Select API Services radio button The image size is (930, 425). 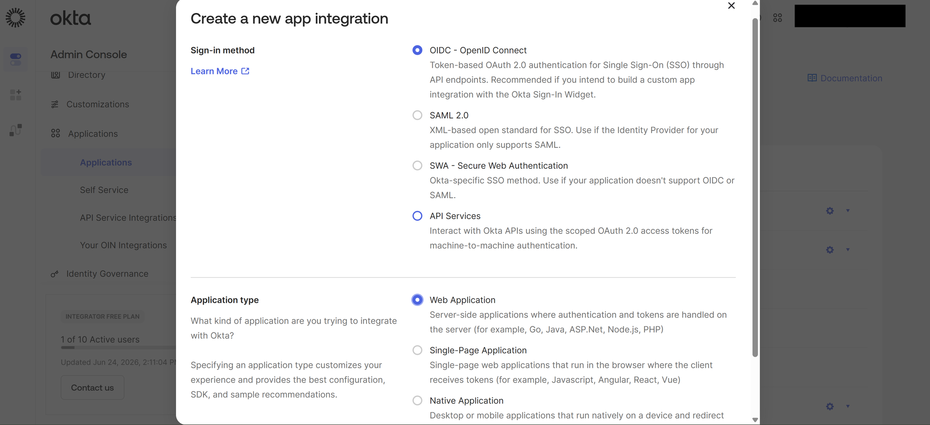[x=417, y=216]
